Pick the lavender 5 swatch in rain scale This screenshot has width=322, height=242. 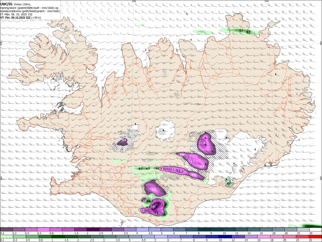(161, 237)
